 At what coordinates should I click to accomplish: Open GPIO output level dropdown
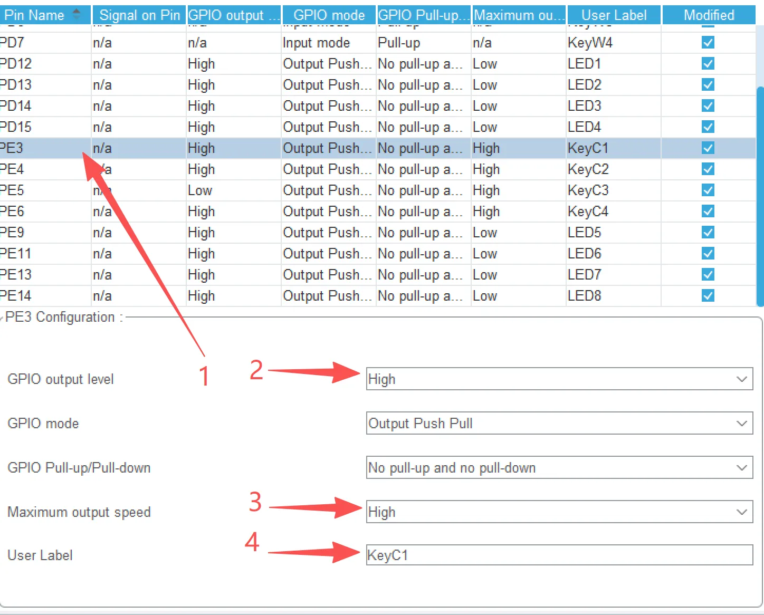tap(559, 379)
